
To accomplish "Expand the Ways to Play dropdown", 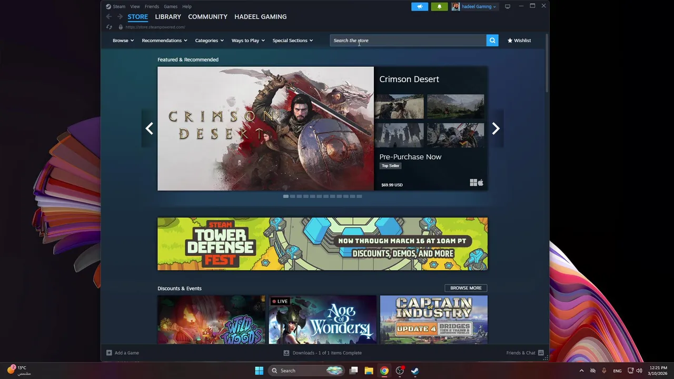I will (248, 41).
